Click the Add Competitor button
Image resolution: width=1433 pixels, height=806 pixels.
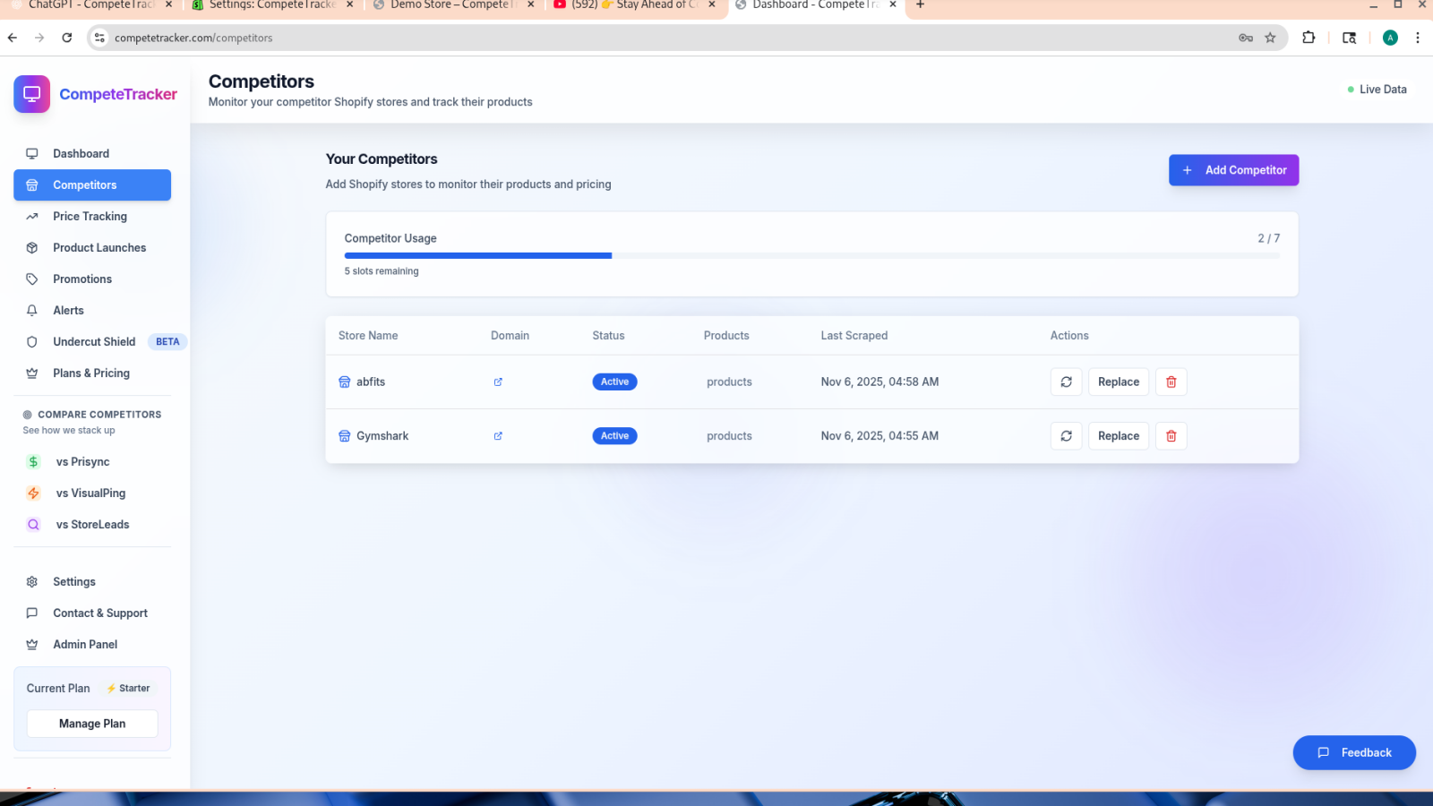point(1233,170)
